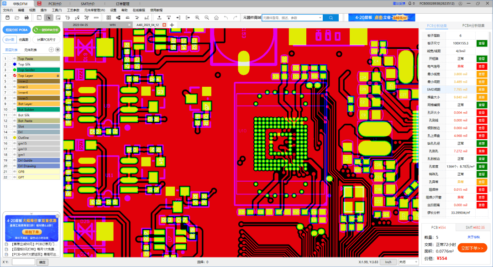The height and width of the screenshot is (267, 493).
Task: Switch to 元件列表 tab
Action: [x=31, y=50]
